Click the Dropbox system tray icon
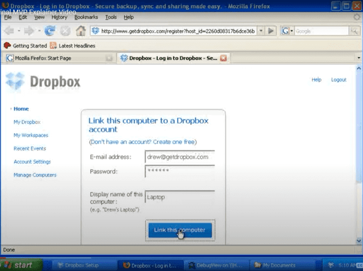363x271 pixels. (331, 265)
